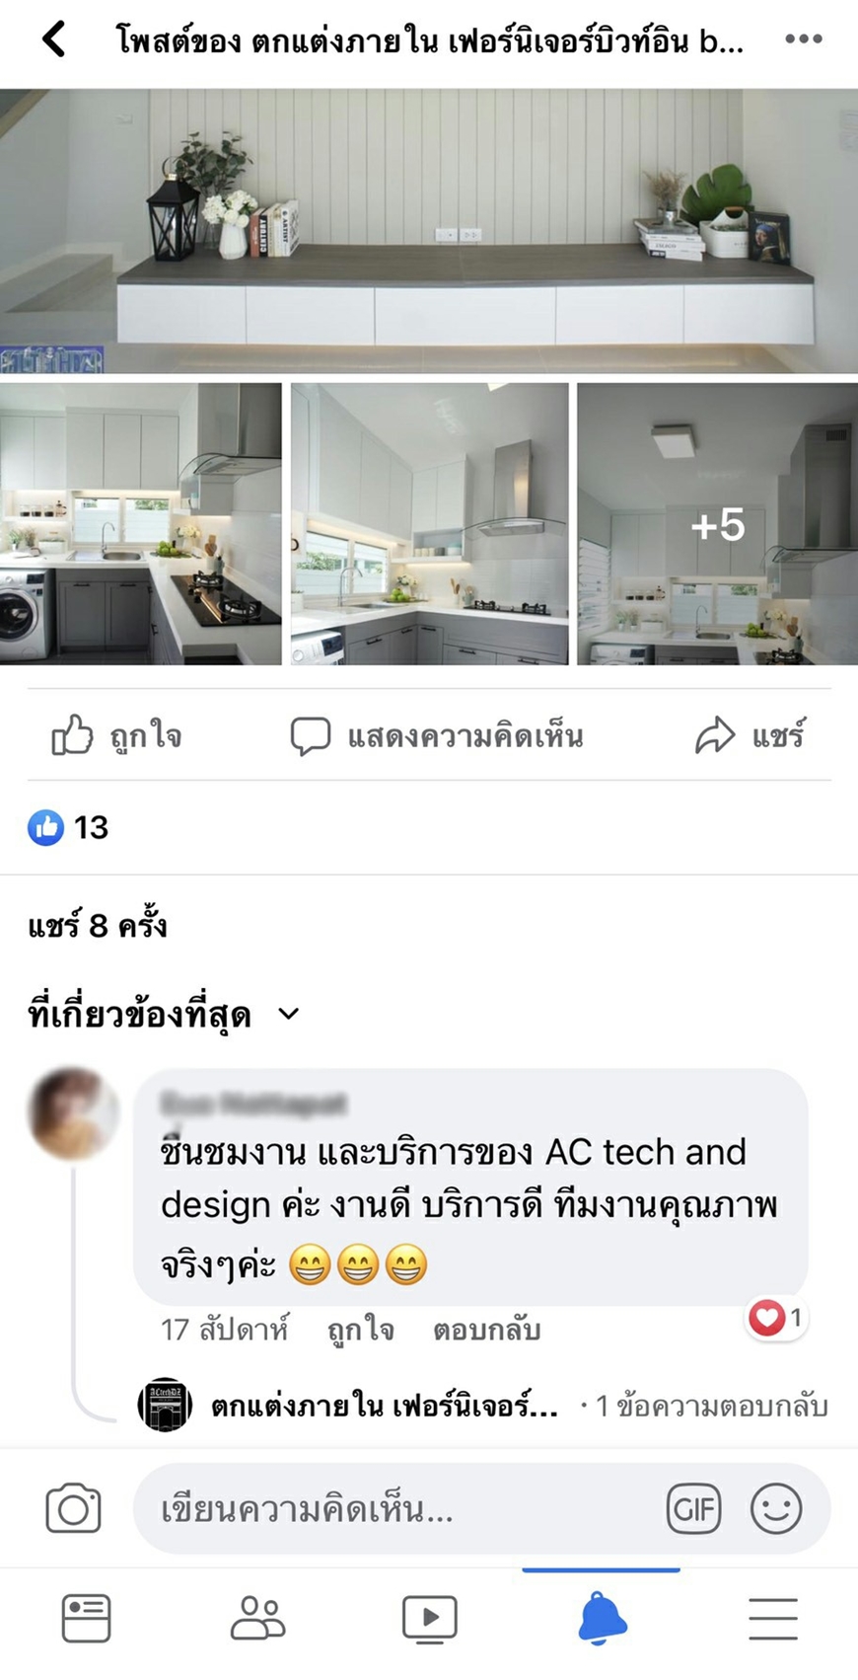Tap the back arrow in header

[x=54, y=39]
